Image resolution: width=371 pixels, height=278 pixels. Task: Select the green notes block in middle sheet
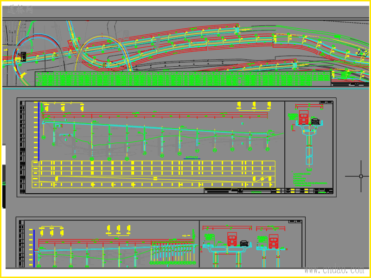pos(310,179)
